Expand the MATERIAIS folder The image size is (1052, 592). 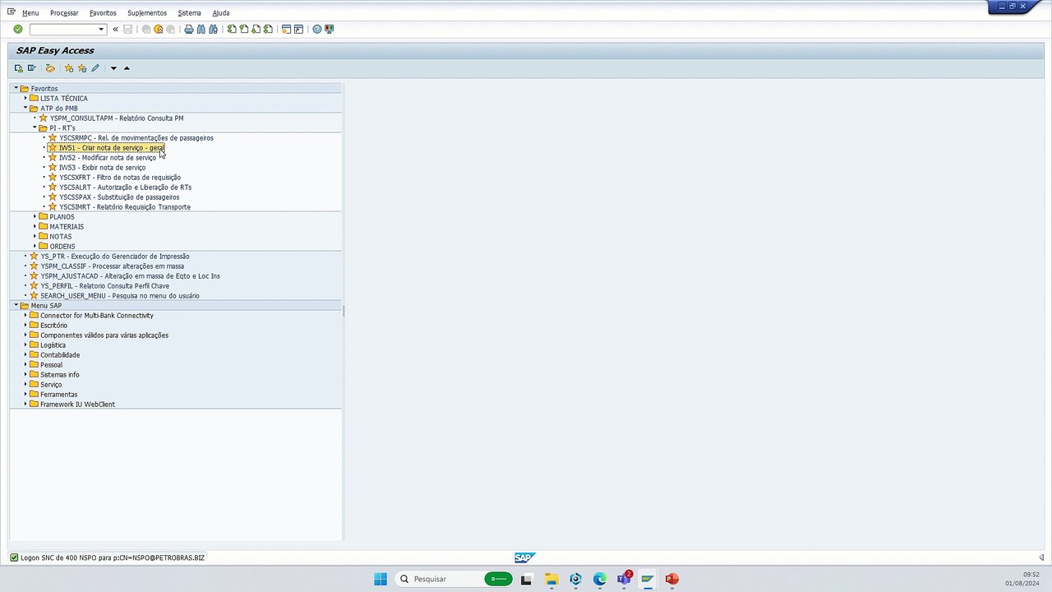coord(35,226)
